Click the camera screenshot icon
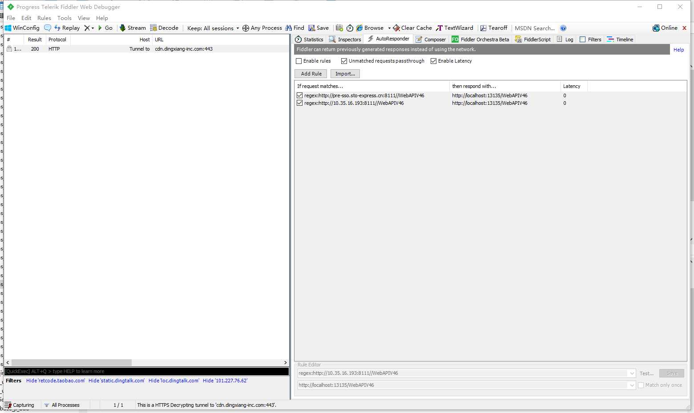The height and width of the screenshot is (413, 694). (x=339, y=28)
